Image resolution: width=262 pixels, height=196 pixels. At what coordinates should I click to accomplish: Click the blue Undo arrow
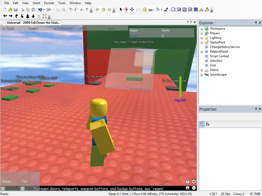40,10
